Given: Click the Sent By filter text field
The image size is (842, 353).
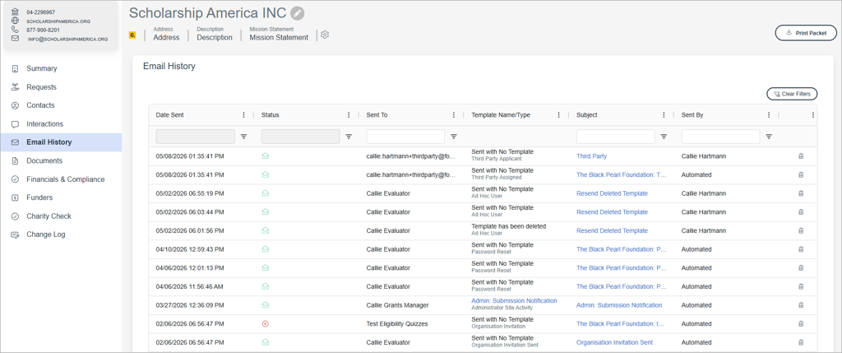Looking at the screenshot, I should tap(720, 137).
